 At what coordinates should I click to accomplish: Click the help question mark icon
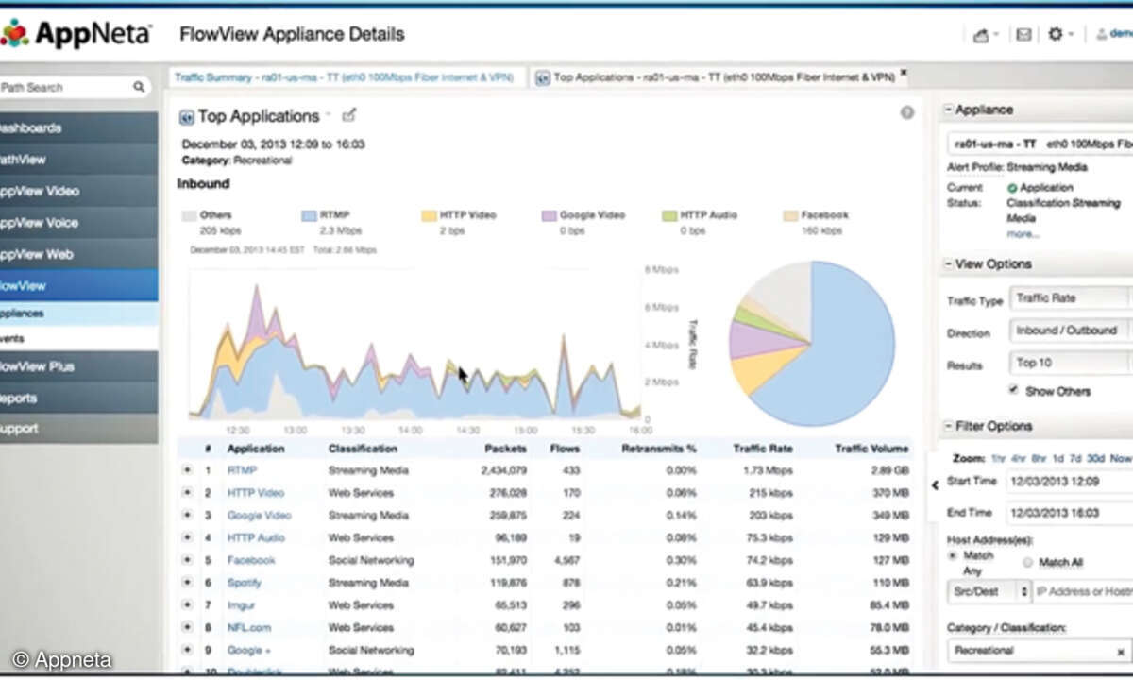(x=906, y=112)
